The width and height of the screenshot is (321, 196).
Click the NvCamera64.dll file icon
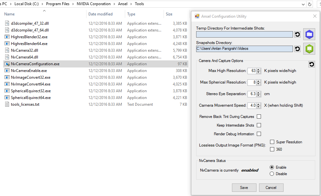point(7,57)
